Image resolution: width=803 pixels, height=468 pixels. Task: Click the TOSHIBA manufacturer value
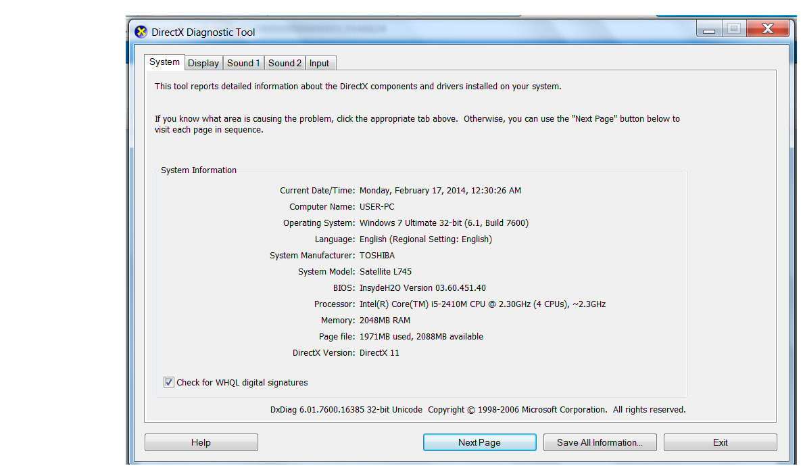377,255
